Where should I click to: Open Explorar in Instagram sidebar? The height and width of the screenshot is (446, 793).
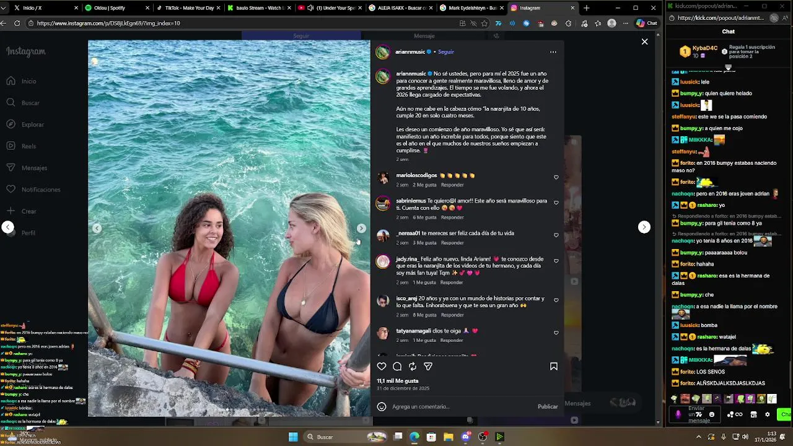(x=25, y=125)
